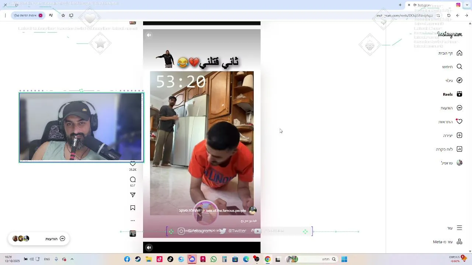
Task: Open the reel author's avatar
Action: click(253, 211)
